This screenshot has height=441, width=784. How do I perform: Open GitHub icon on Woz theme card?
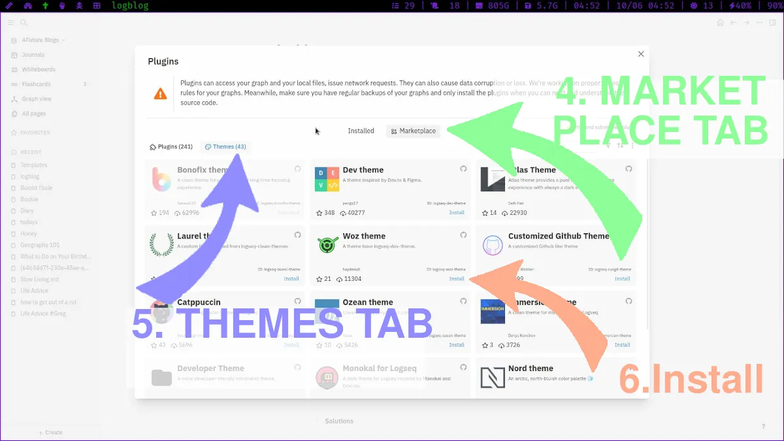tap(463, 235)
